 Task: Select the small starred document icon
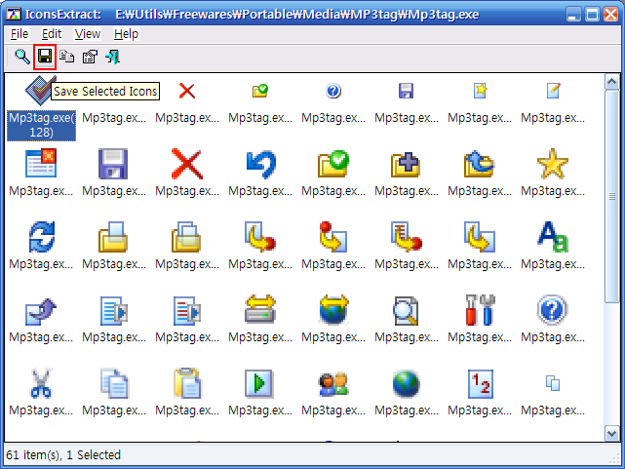(x=480, y=92)
